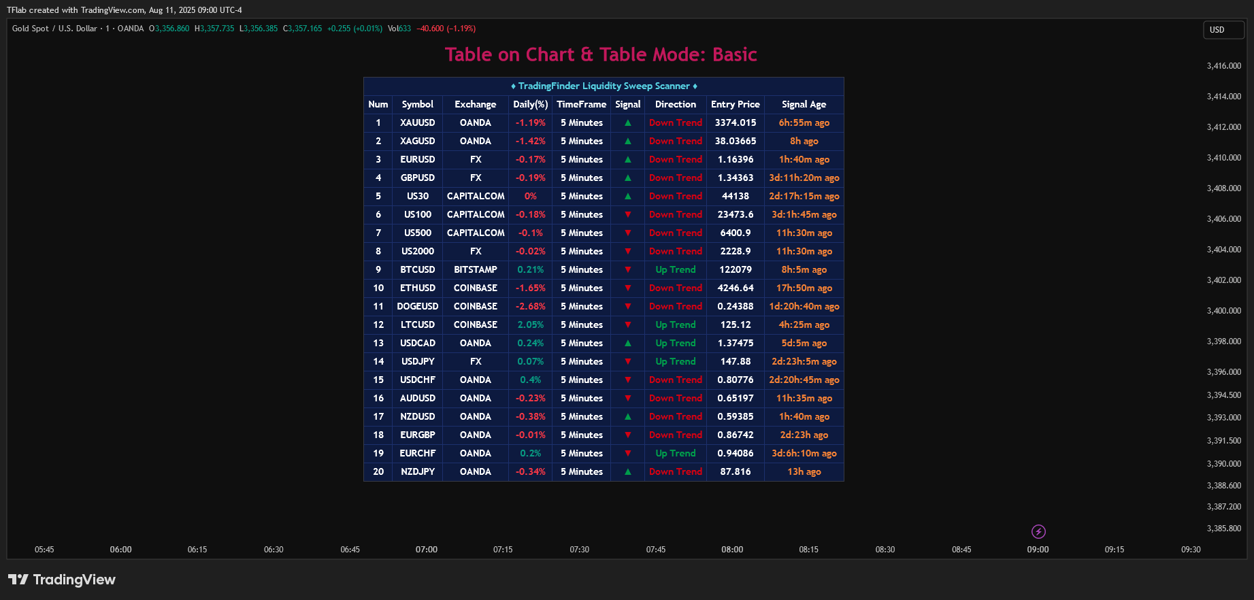The image size is (1254, 600).
Task: Click the red signal arrow in BTCUSD row
Action: (628, 270)
